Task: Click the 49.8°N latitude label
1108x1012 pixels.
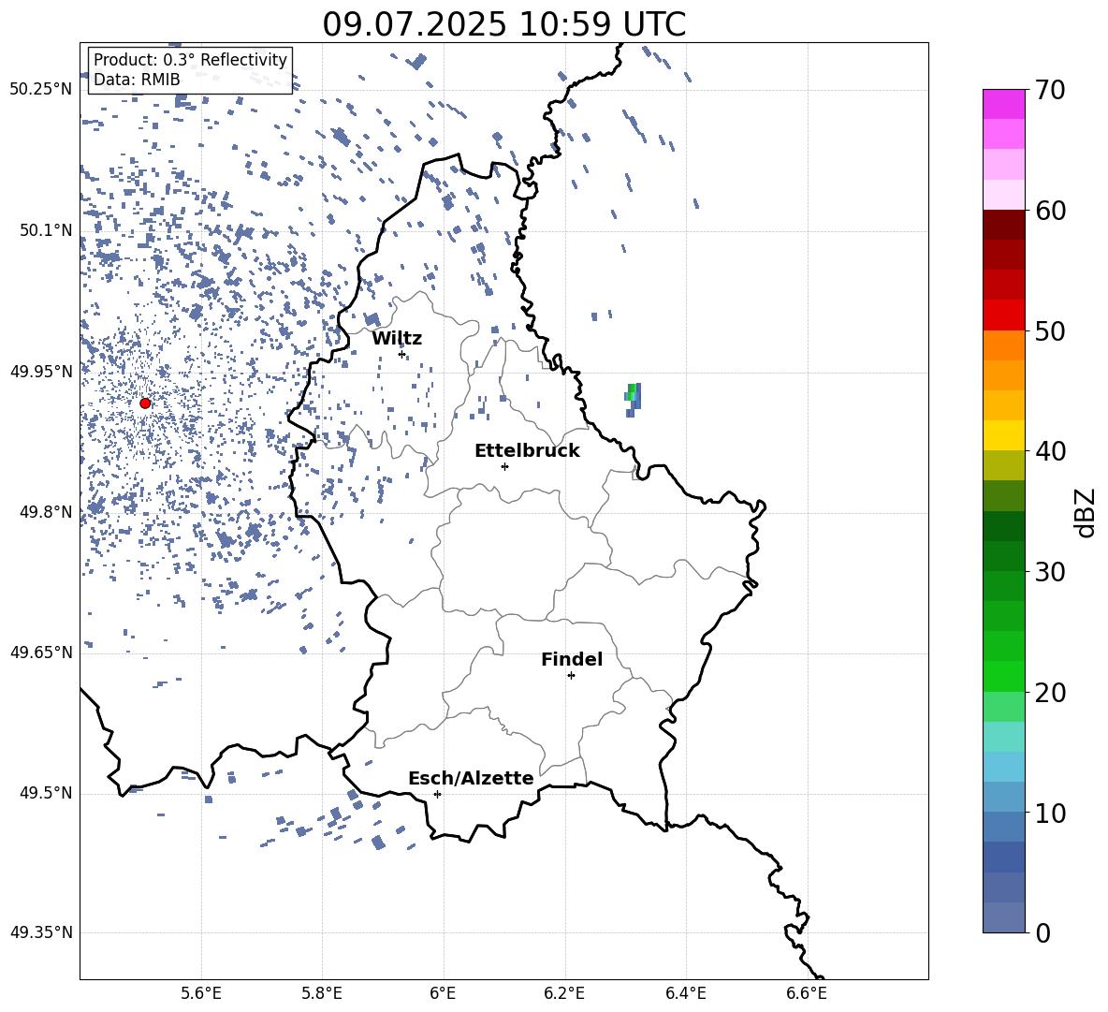Action: [46, 512]
